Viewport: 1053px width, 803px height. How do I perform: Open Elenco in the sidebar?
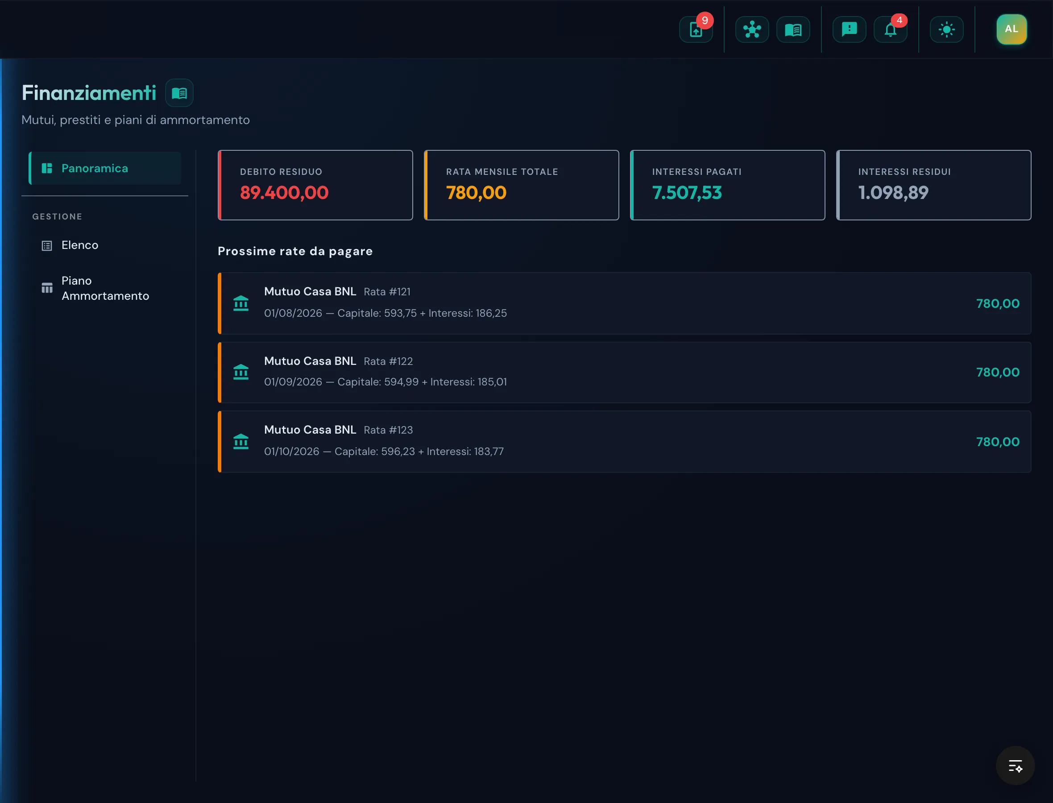(x=105, y=245)
